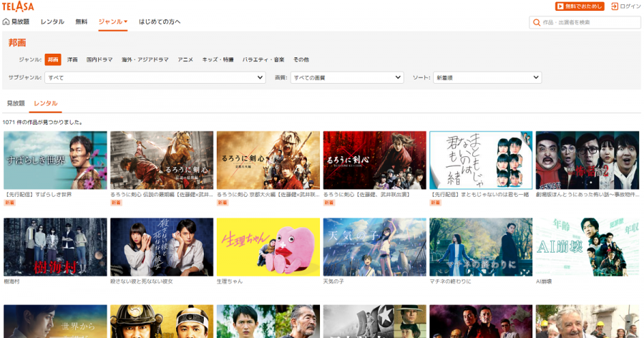
Task: Select the 邦画 genre filter
Action: [53, 59]
